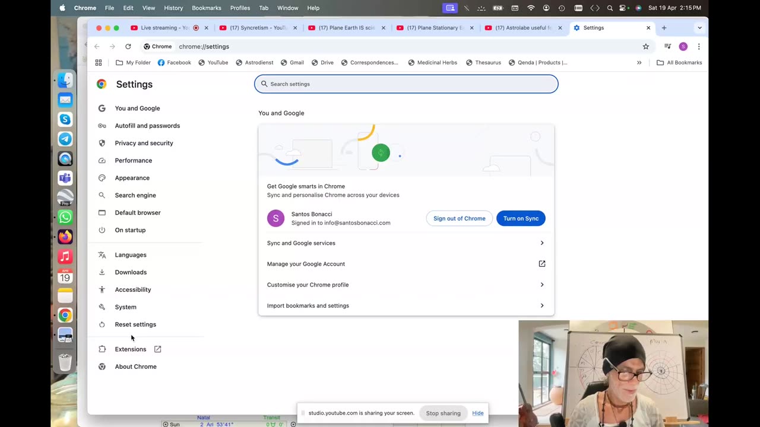Click Sign out of Chrome button
Image resolution: width=760 pixels, height=427 pixels.
[459, 218]
